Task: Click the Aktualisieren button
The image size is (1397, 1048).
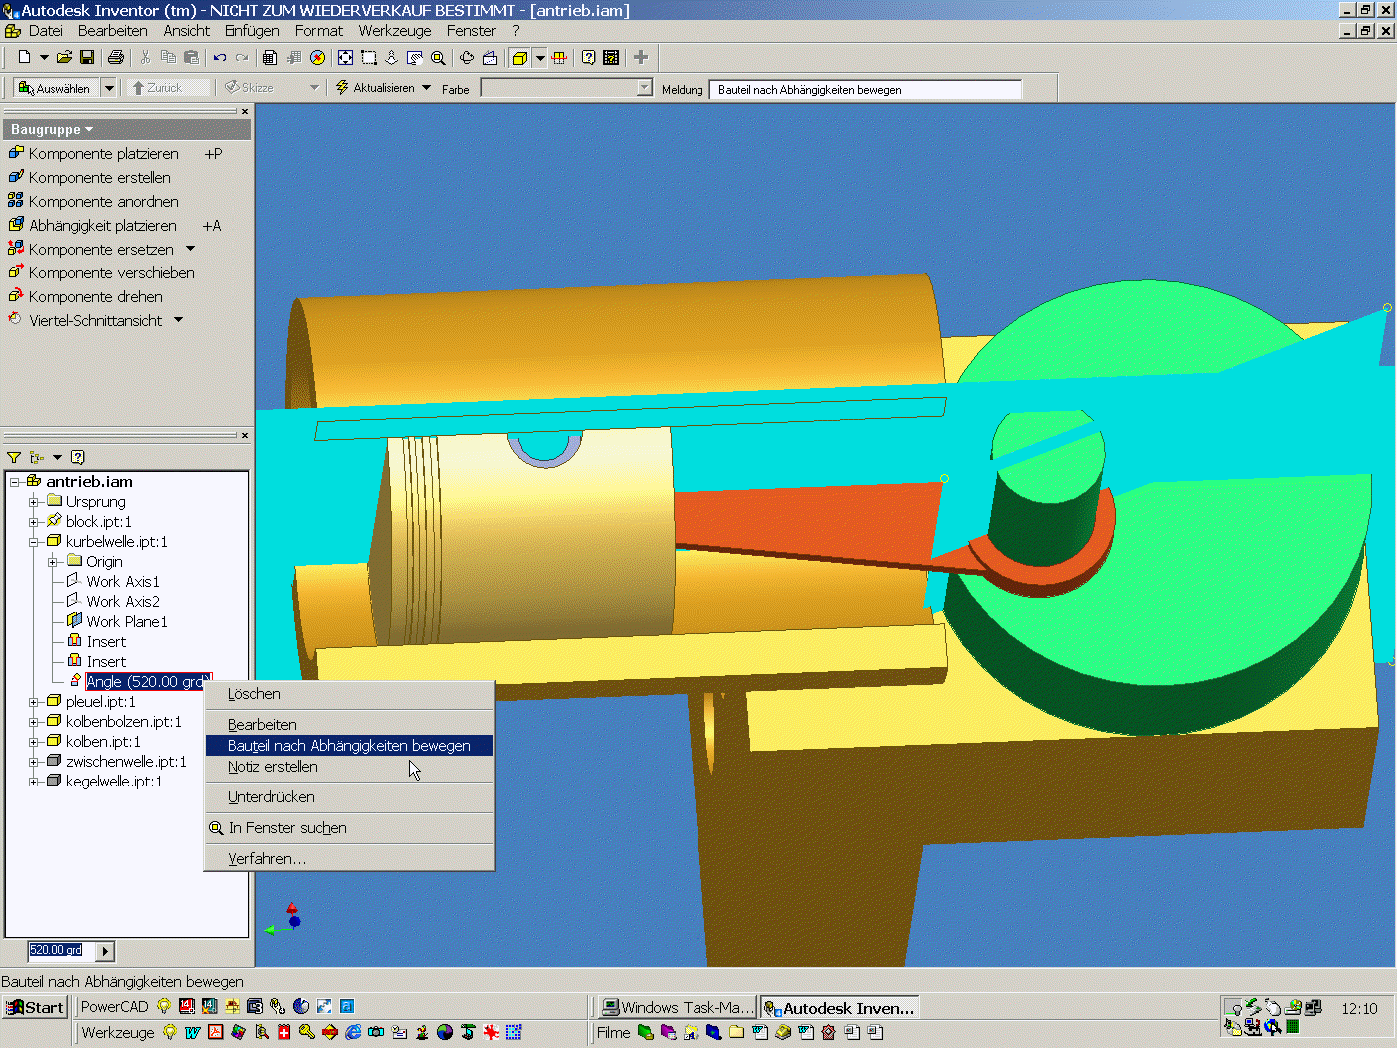Action: pyautogui.click(x=375, y=88)
